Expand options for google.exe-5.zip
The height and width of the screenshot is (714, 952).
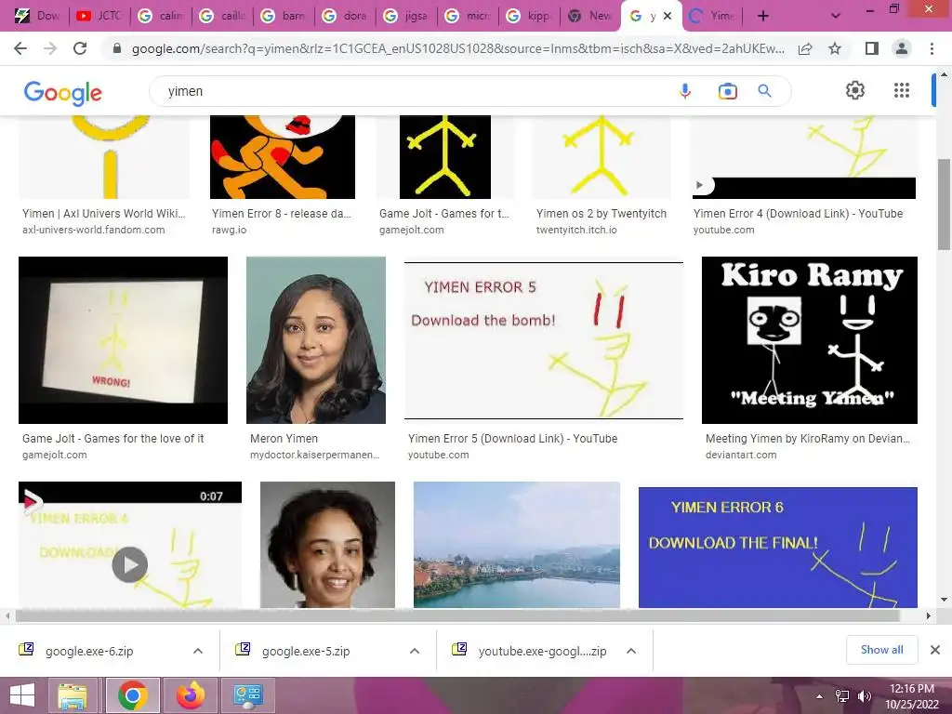click(x=415, y=651)
